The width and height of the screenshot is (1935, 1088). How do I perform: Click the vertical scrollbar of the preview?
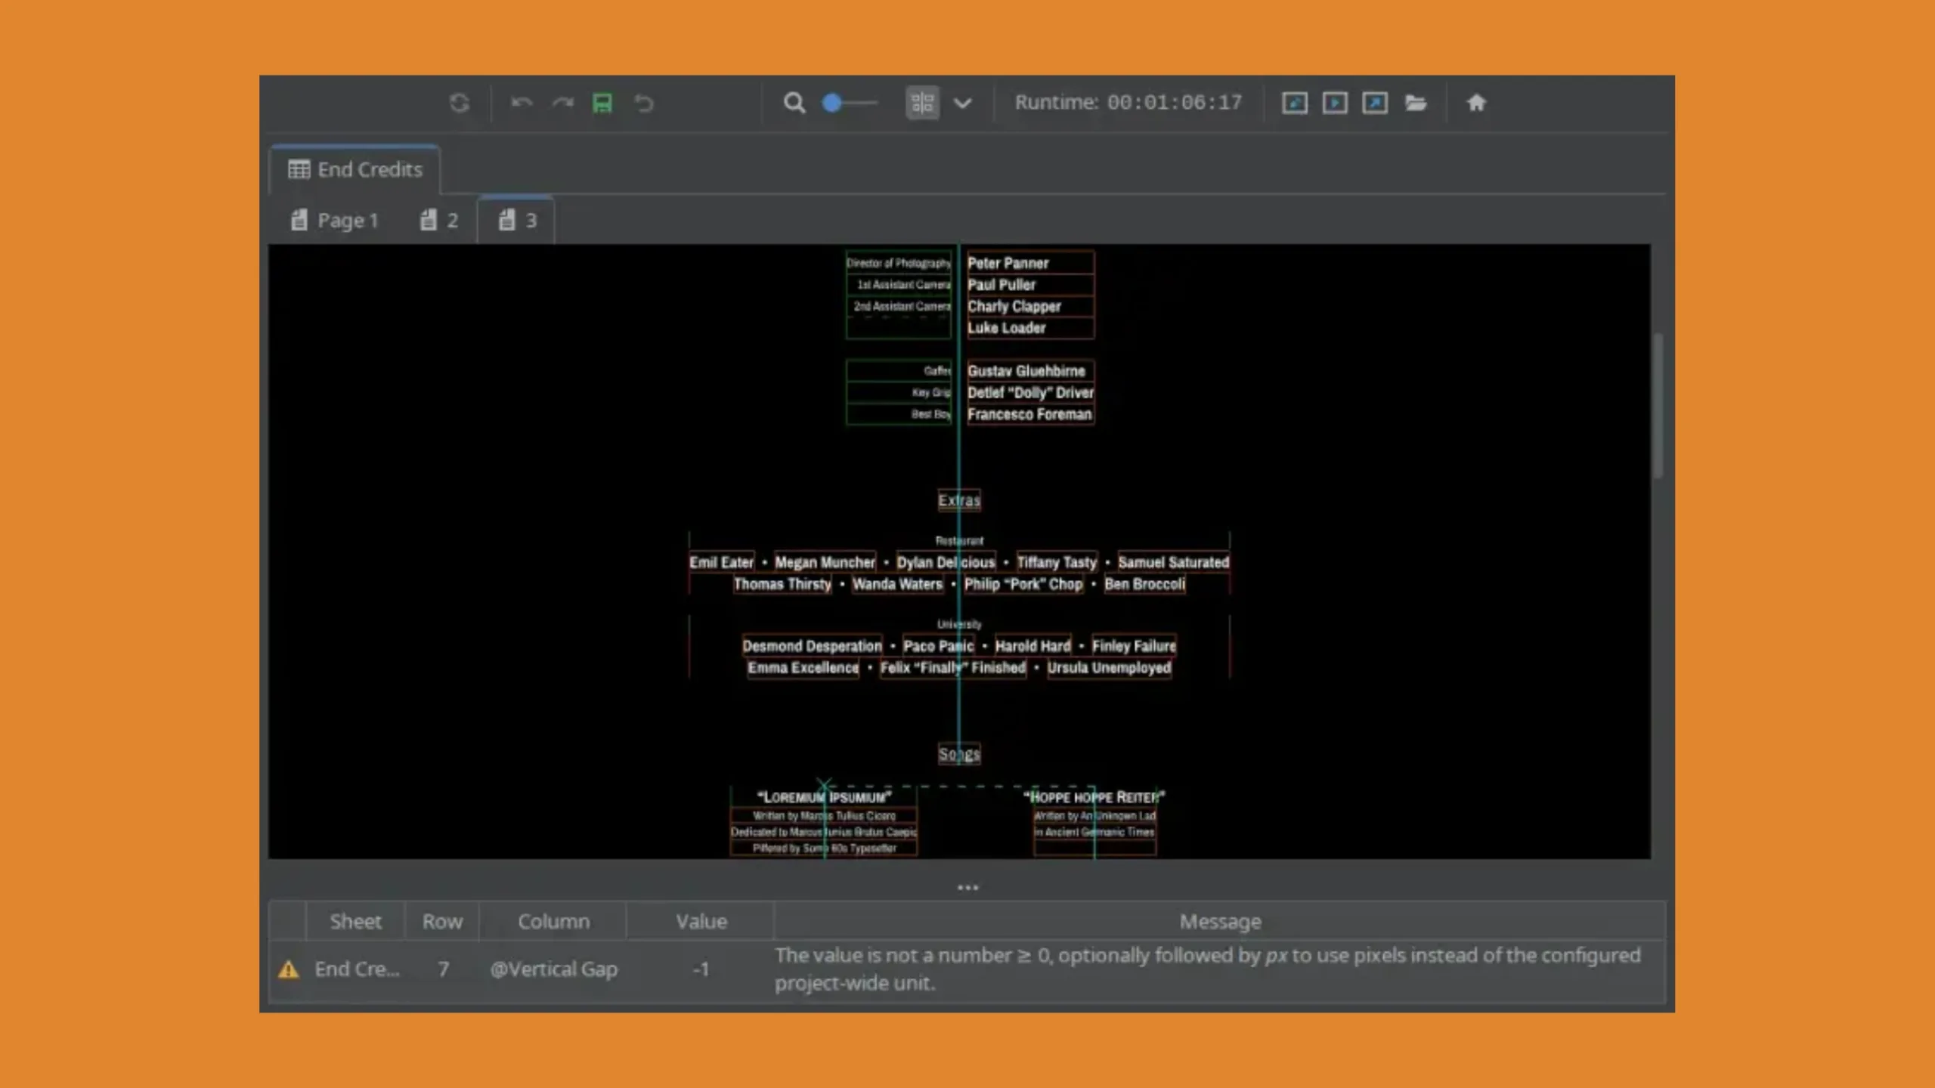[1658, 406]
